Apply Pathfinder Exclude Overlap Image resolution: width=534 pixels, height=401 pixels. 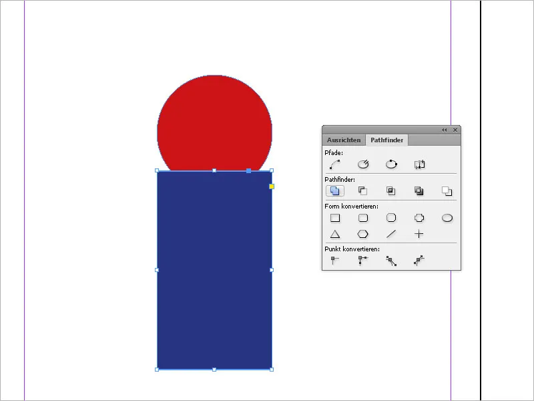point(419,191)
